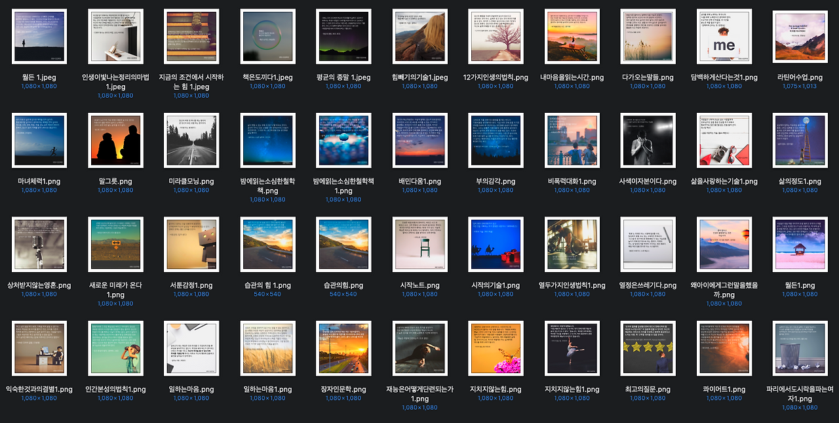The width and height of the screenshot is (839, 423).
Task: Select the 일하는마음1.png wheat field thumbnail
Action: coord(267,348)
